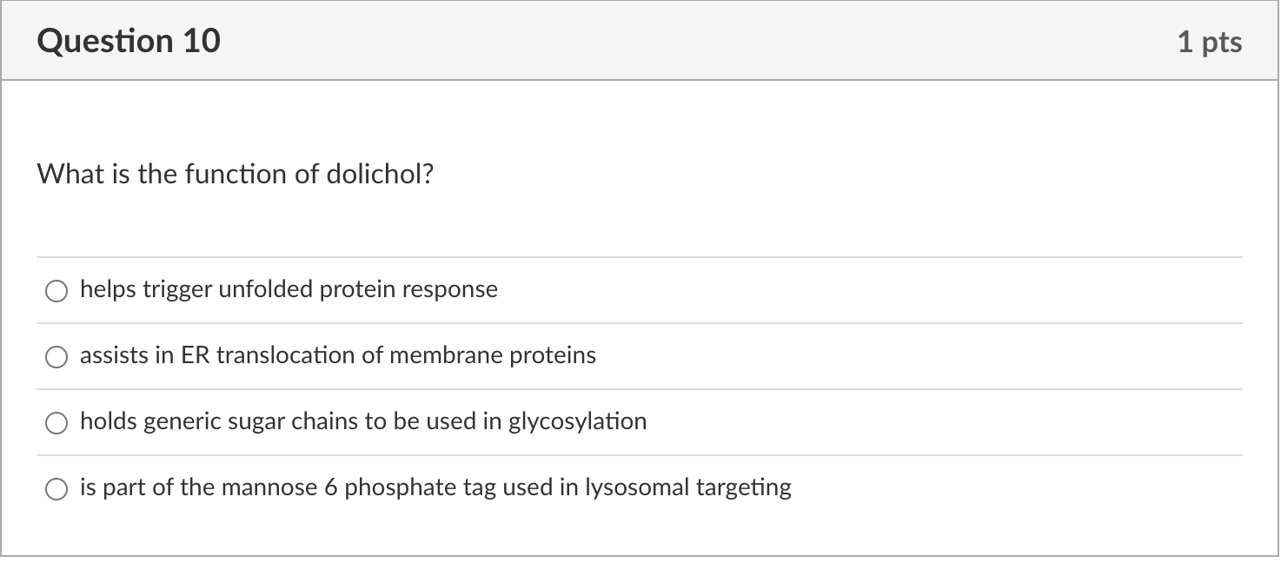Click the 'is part of the mannose' answer label

pos(435,487)
